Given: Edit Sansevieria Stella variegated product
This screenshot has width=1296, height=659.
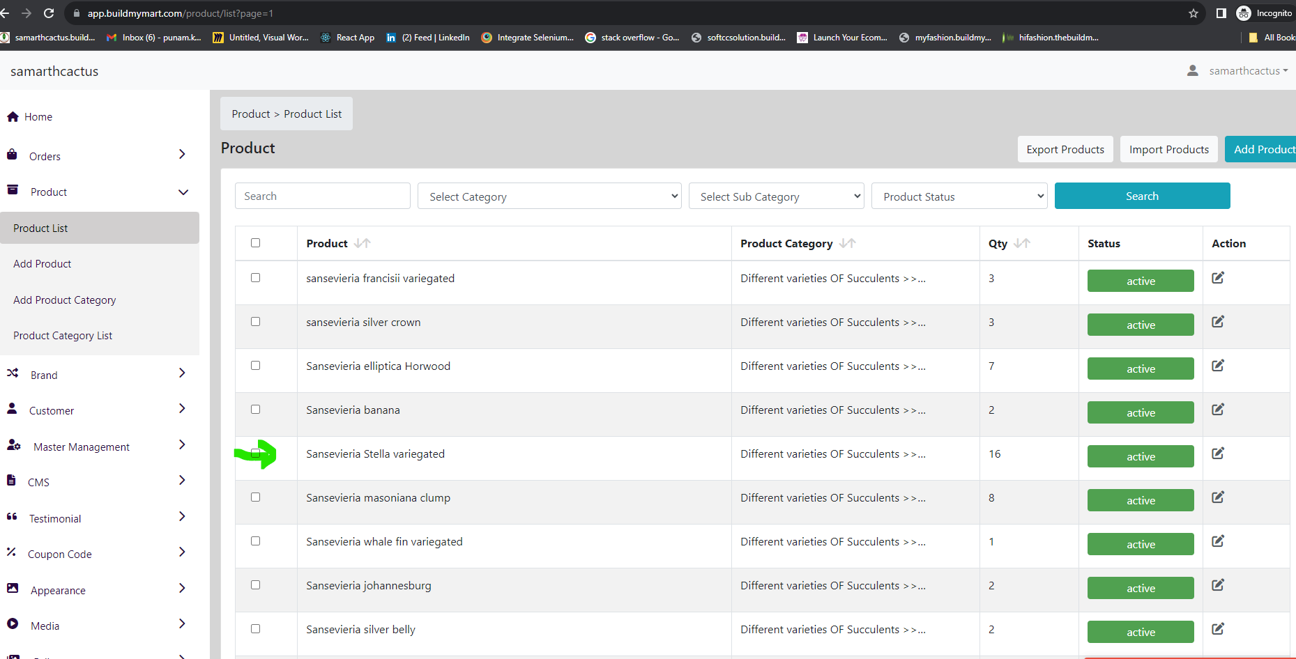Looking at the screenshot, I should click(x=1218, y=453).
